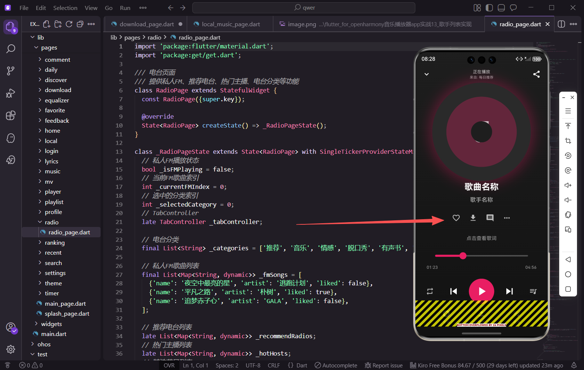Like the song with heart icon

coord(456,218)
